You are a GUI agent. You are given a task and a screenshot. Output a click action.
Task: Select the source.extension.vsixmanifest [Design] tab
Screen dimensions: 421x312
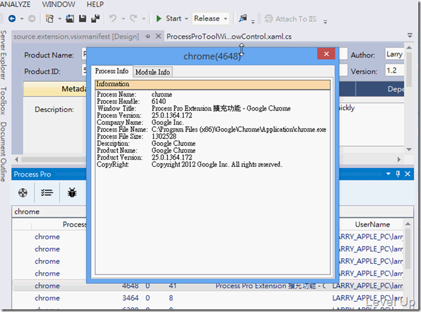76,37
